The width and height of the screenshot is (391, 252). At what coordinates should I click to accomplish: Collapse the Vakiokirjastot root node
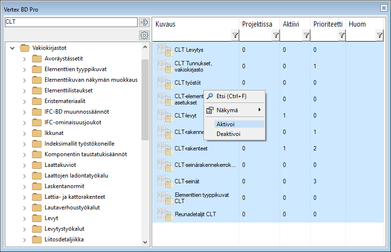tap(13, 48)
